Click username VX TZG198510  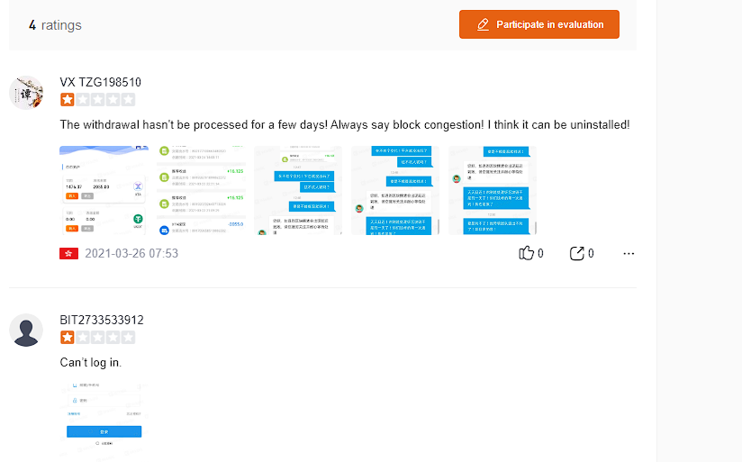(100, 82)
